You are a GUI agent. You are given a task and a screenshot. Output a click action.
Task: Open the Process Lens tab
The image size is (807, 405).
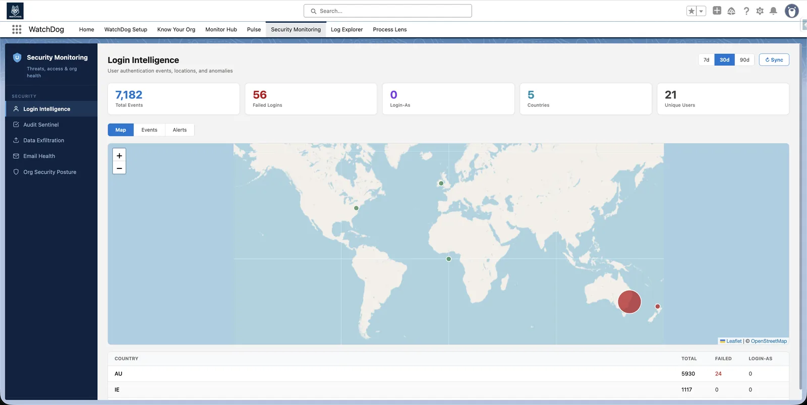tap(389, 29)
